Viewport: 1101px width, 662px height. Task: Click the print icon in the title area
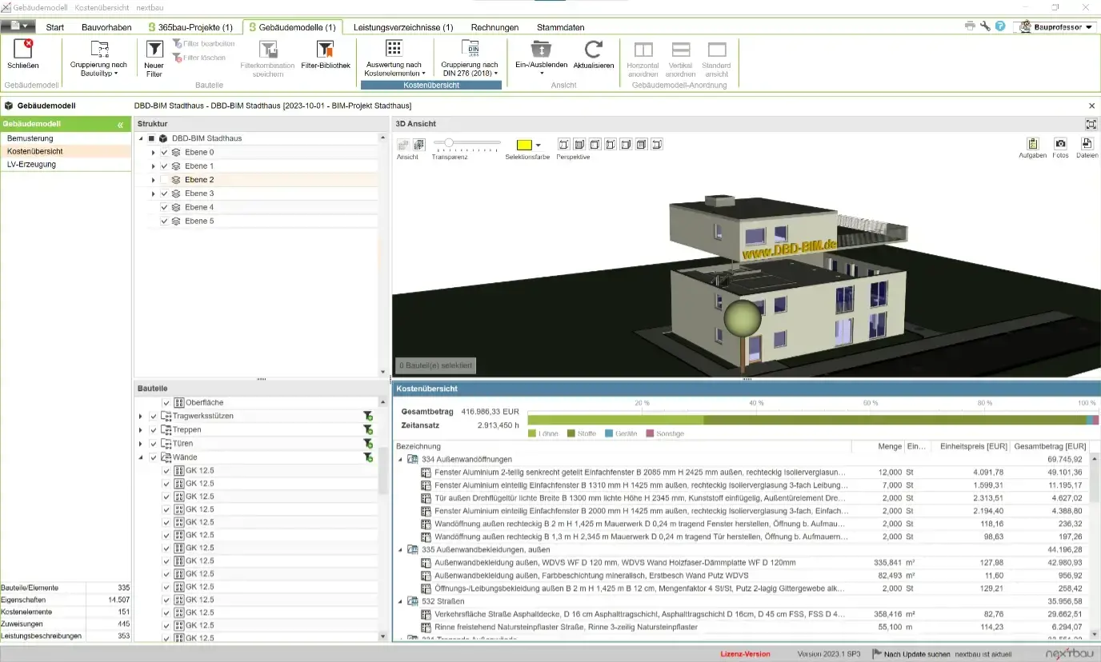tap(970, 26)
